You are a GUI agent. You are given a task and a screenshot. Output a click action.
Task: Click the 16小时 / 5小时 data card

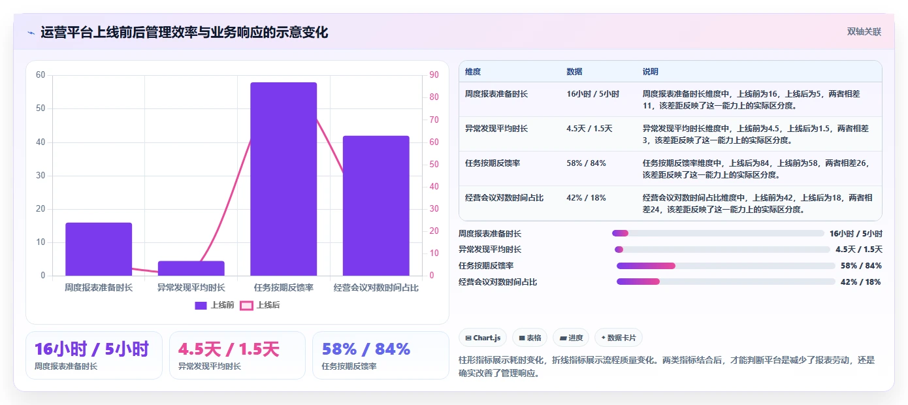(x=94, y=355)
